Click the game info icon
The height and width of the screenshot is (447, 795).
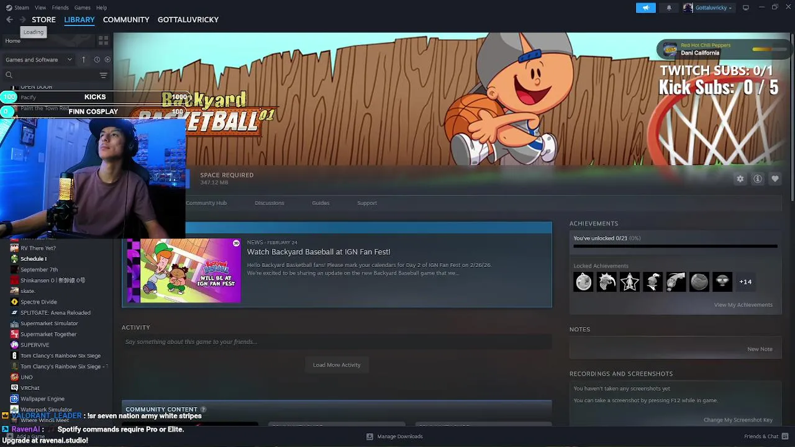click(x=758, y=179)
